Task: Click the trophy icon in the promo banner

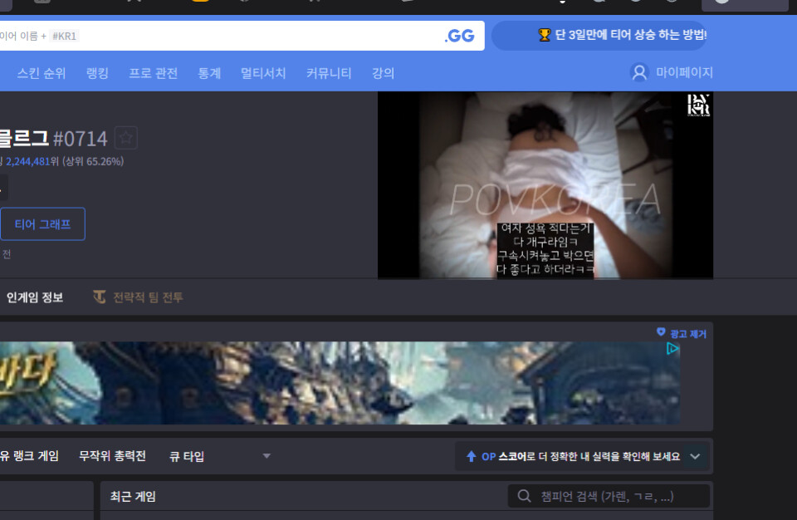Action: pos(545,35)
